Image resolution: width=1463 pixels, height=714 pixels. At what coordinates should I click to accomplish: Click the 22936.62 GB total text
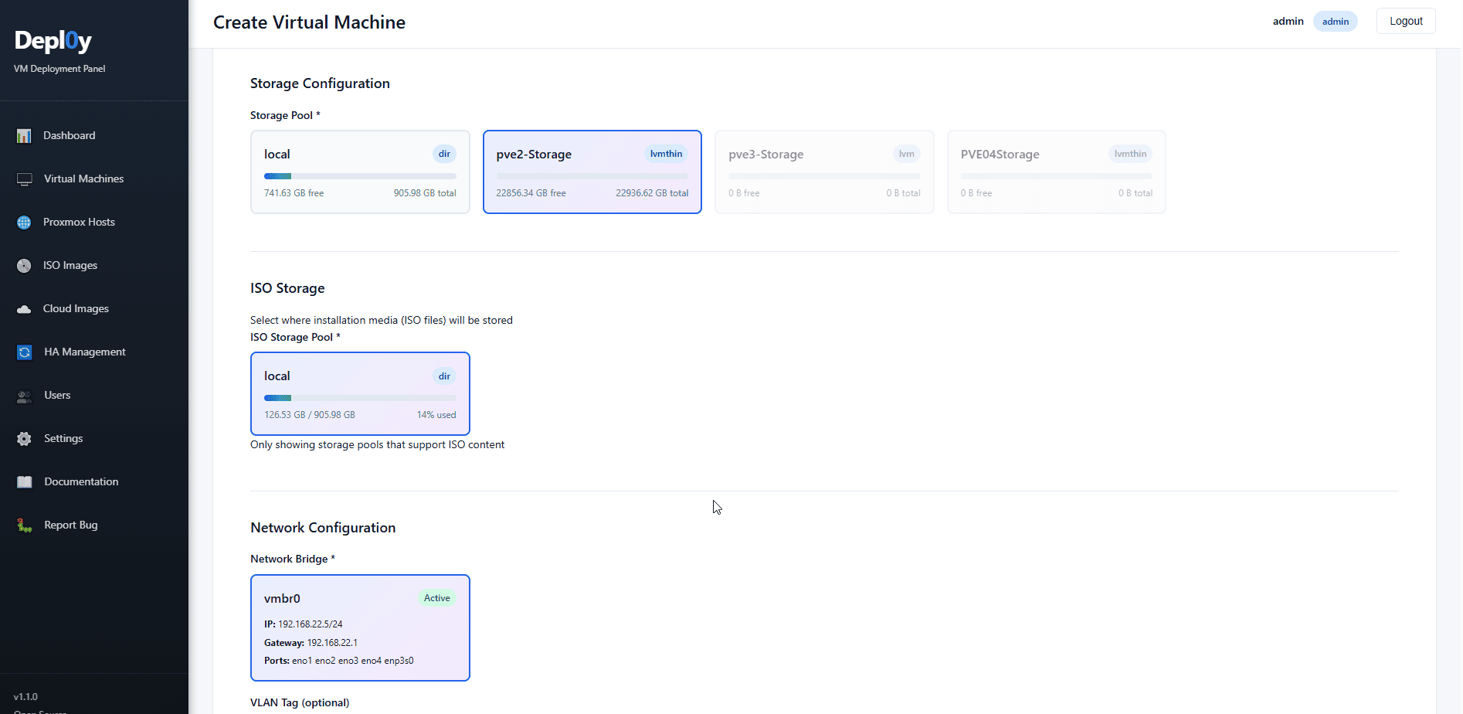click(x=652, y=193)
